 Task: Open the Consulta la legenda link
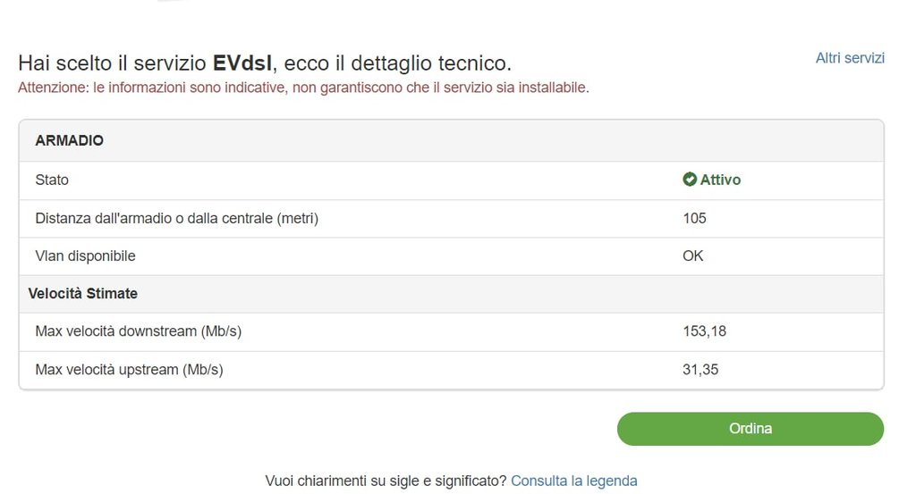573,481
